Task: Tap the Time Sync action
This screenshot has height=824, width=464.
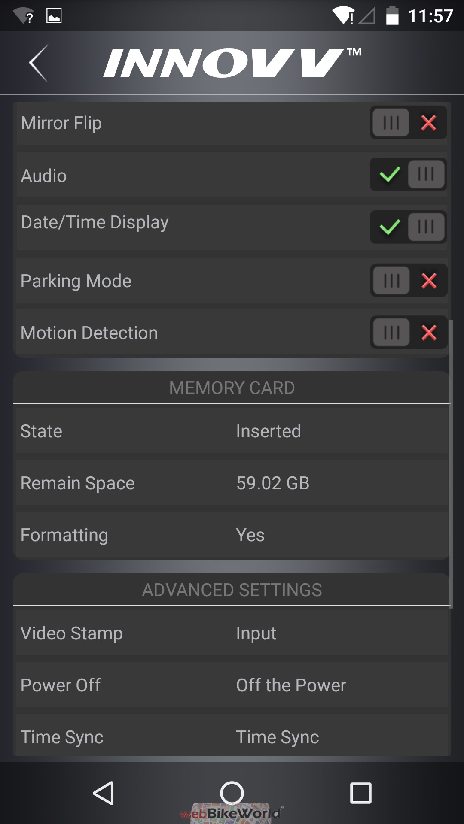Action: pos(278,737)
